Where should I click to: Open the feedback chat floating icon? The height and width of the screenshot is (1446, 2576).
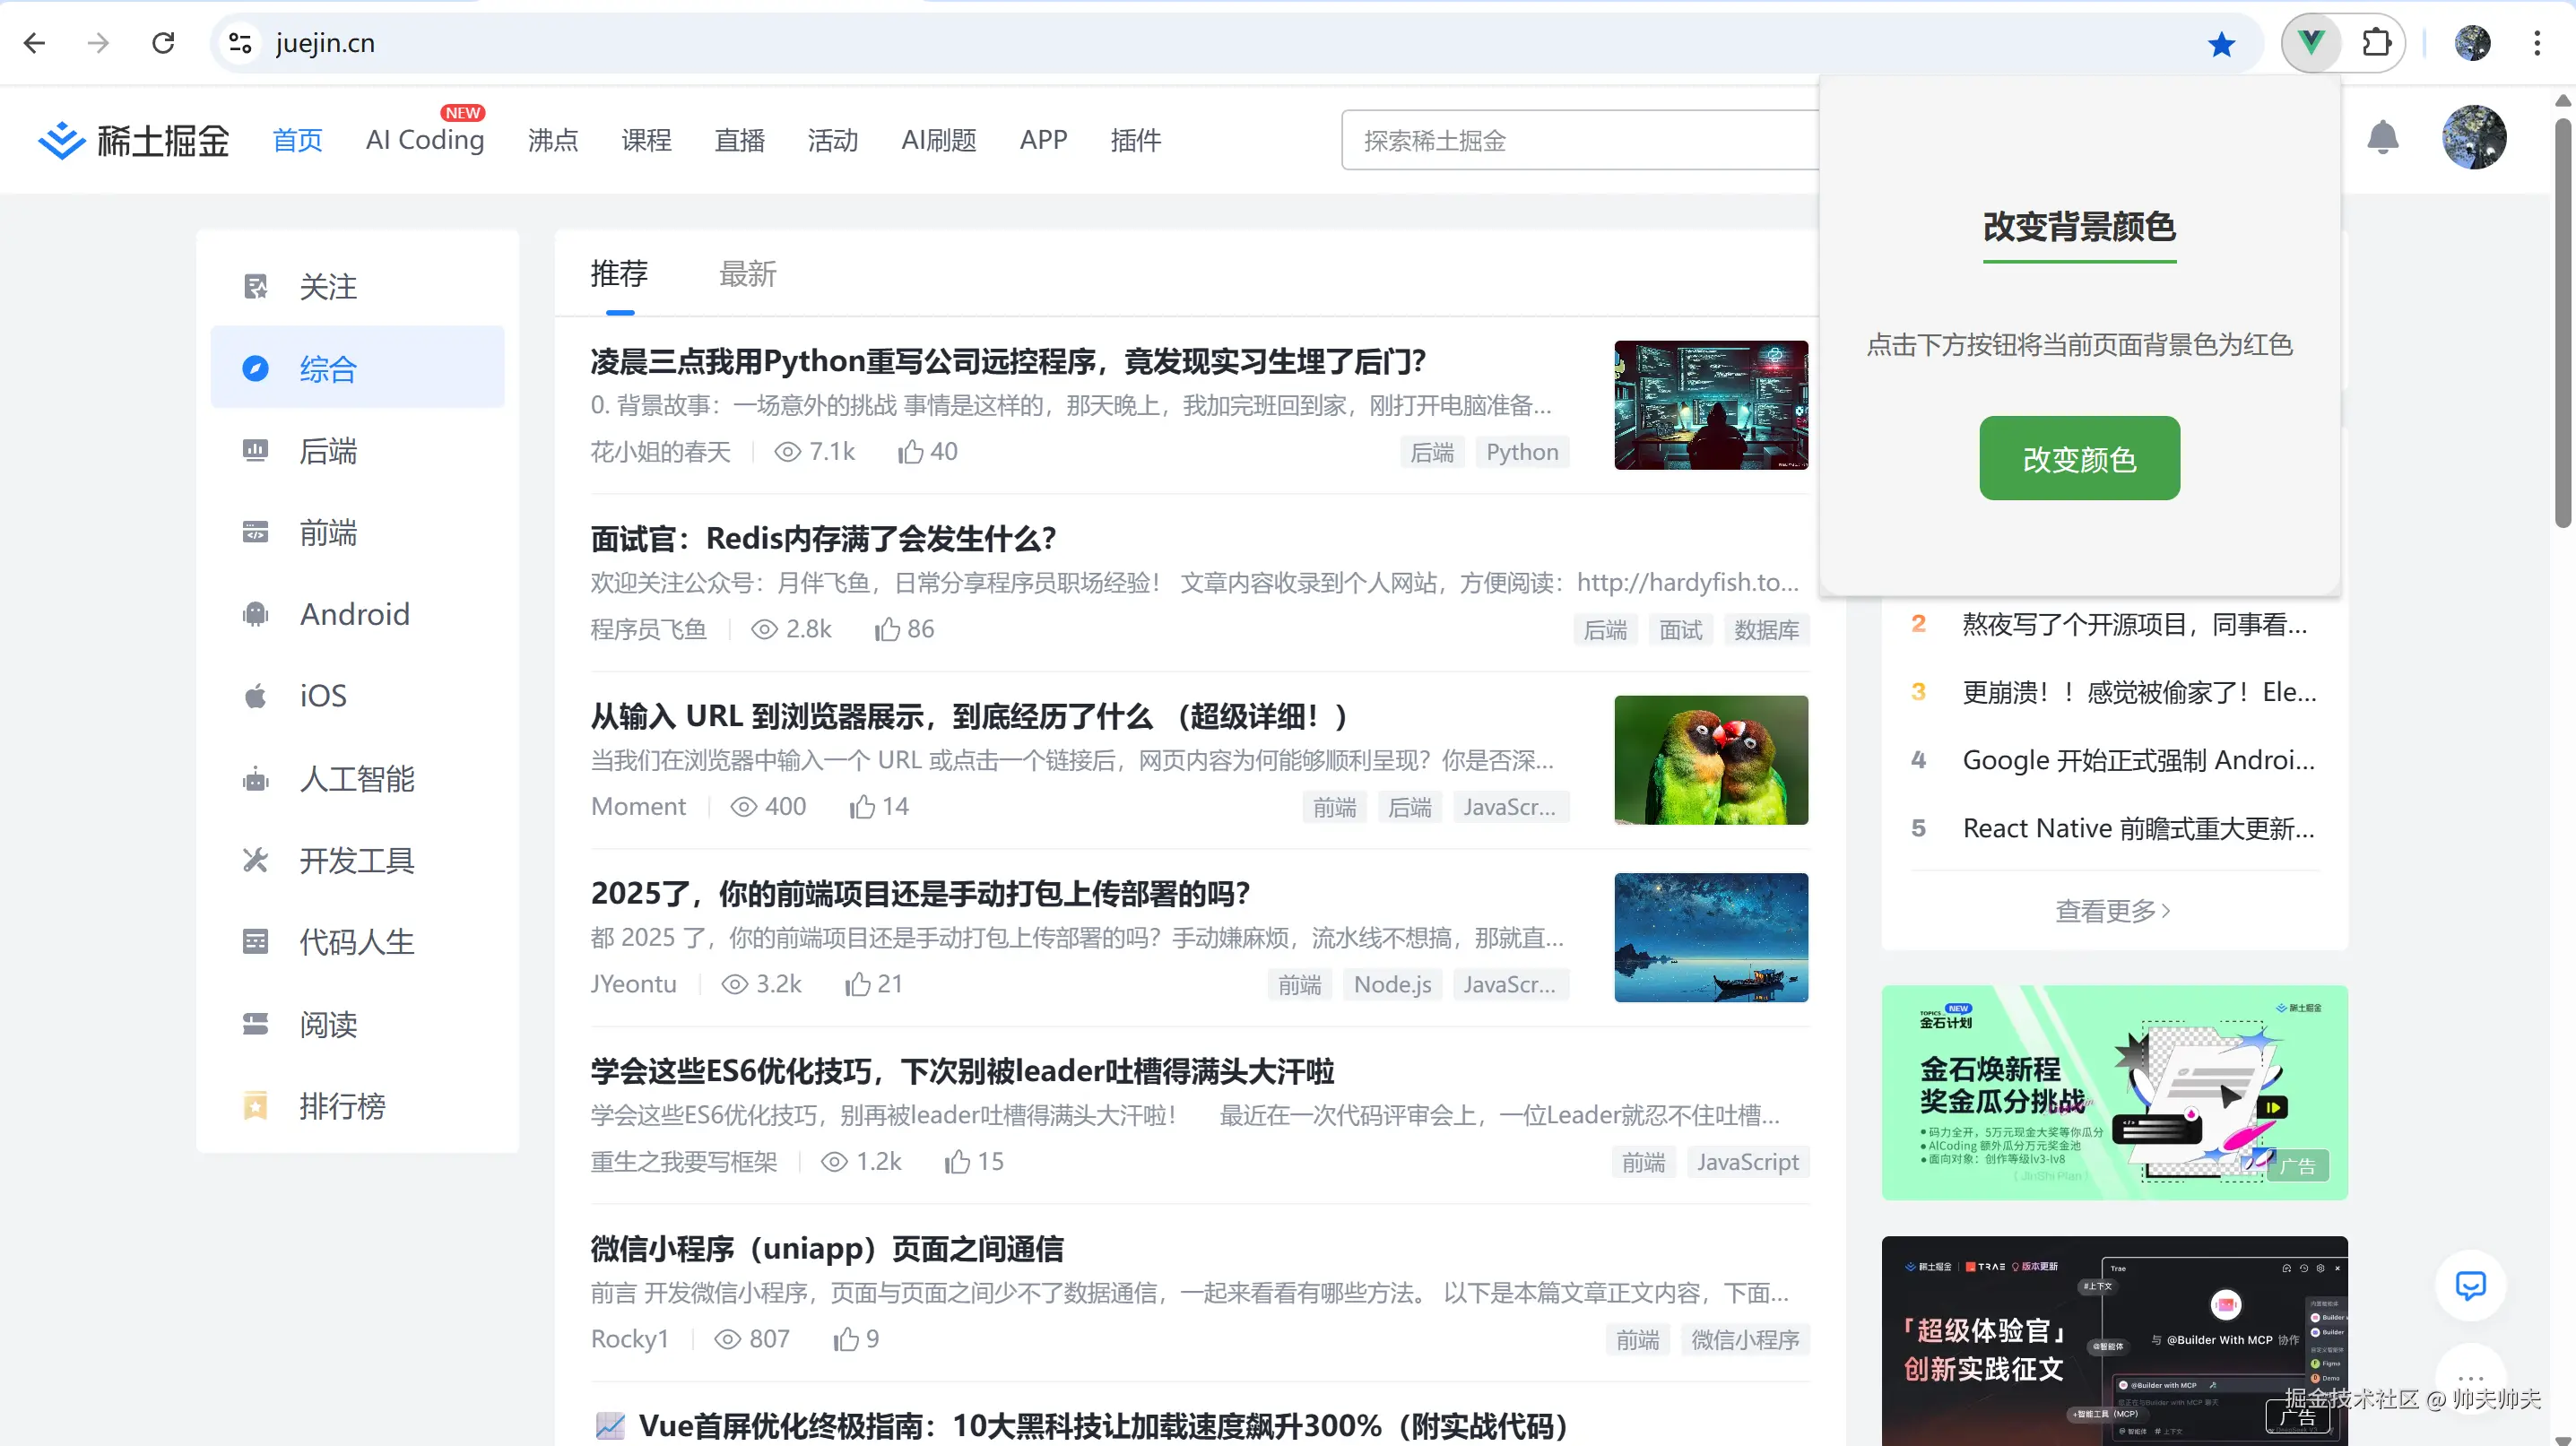click(2469, 1285)
